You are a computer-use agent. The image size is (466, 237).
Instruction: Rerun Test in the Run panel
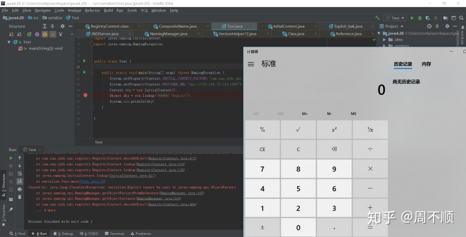click(11, 158)
